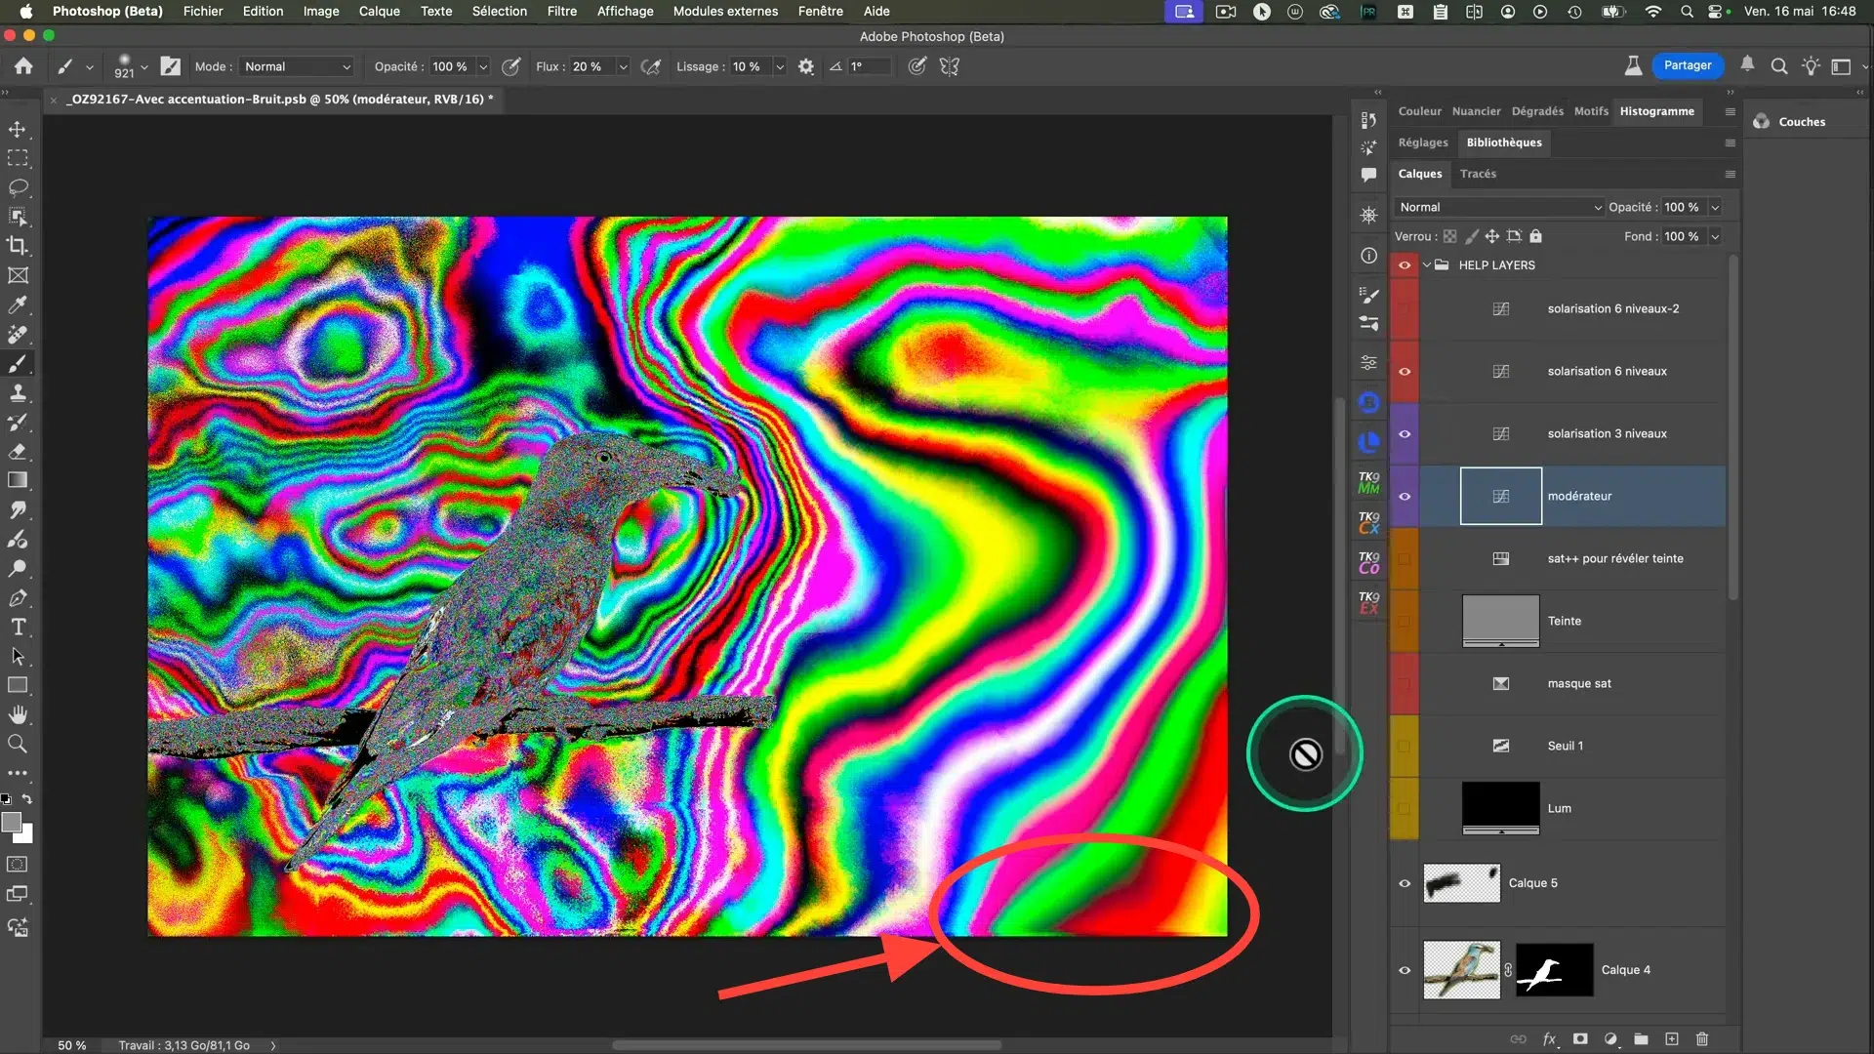The height and width of the screenshot is (1054, 1874).
Task: Toggle lock all layer icon
Action: pyautogui.click(x=1535, y=236)
